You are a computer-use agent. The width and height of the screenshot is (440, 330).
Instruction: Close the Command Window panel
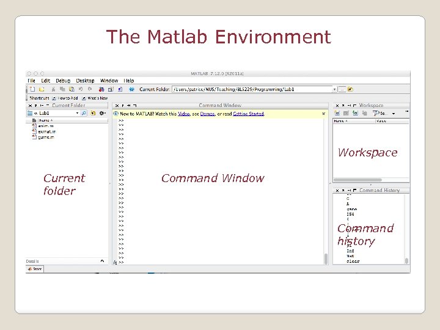click(x=117, y=106)
